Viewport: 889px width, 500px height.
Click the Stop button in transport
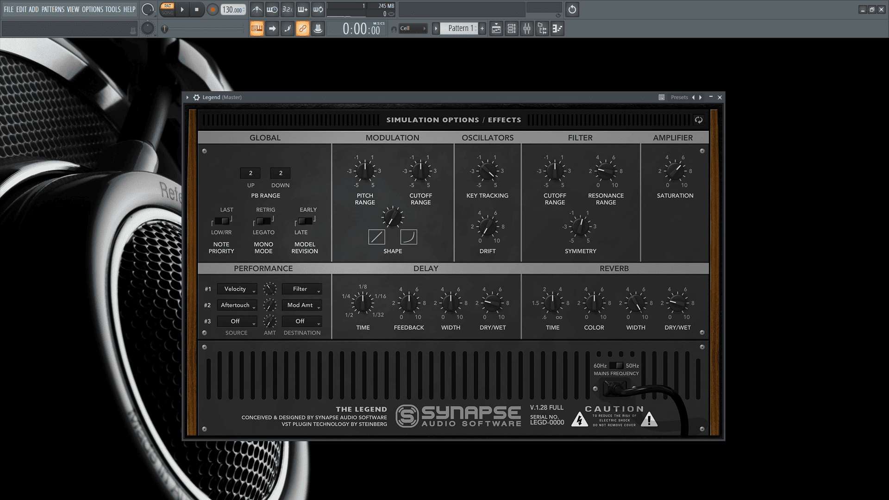(x=197, y=9)
